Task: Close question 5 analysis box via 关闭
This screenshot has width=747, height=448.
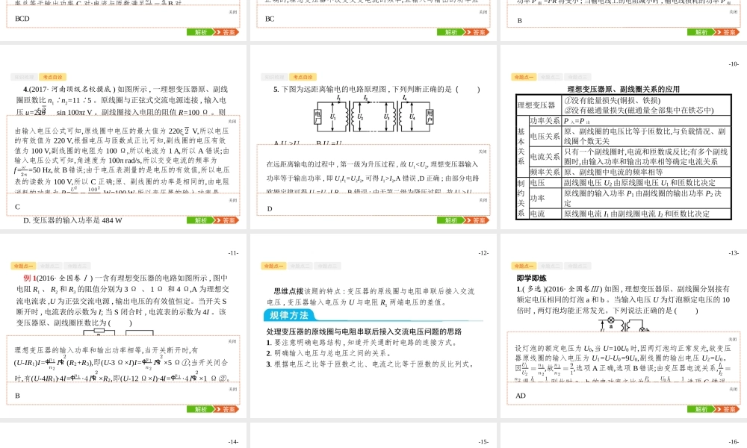Action: [483, 151]
